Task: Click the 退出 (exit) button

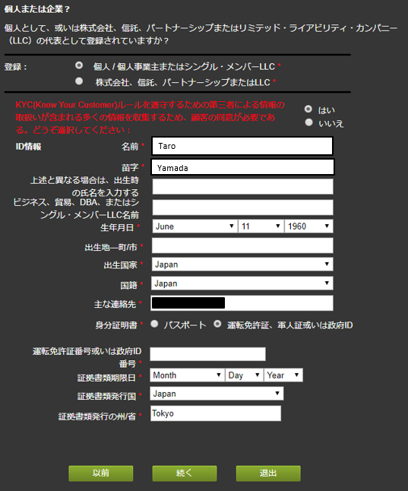Action: click(268, 474)
